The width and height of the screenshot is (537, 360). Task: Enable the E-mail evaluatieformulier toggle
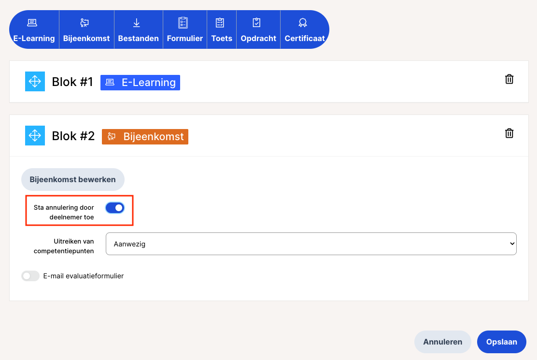click(30, 276)
